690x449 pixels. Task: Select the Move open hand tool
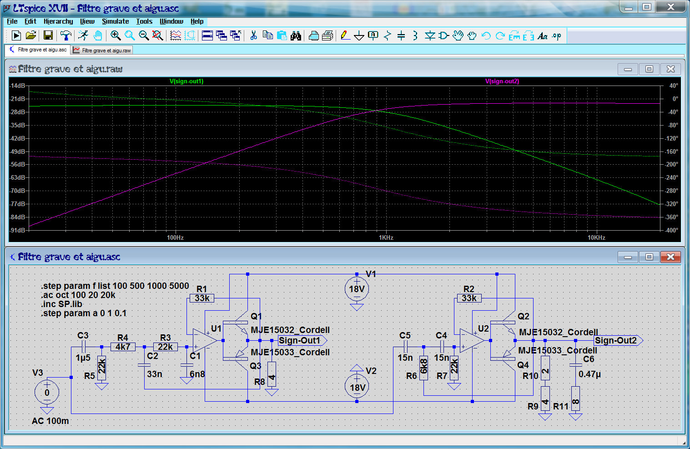pos(458,35)
